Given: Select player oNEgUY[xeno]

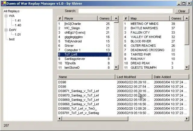Looking at the screenshot, I should pos(85,33).
